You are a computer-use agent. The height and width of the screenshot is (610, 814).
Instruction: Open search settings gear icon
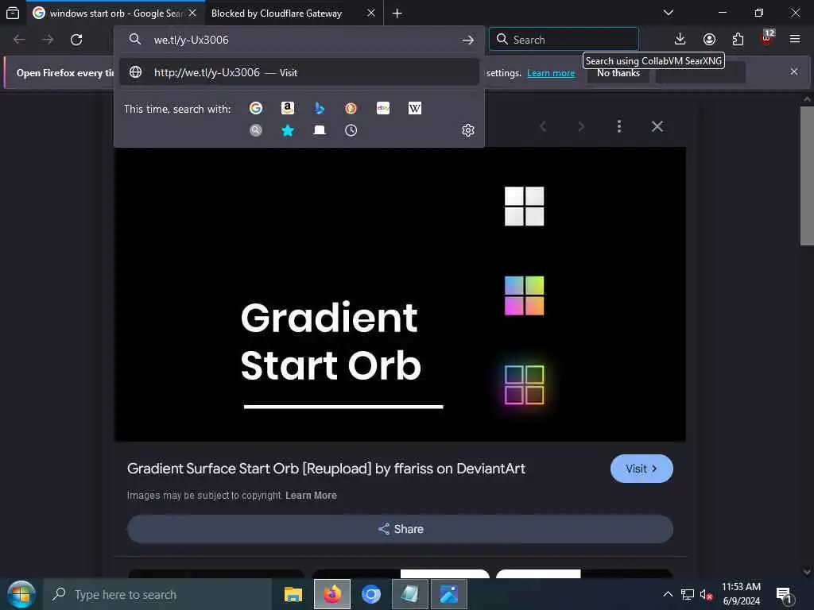tap(467, 130)
